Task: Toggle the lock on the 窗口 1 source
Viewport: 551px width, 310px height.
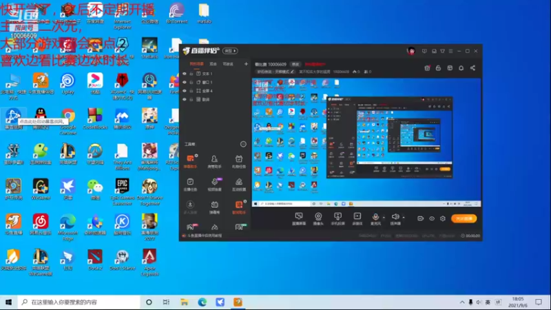Action: (191, 82)
